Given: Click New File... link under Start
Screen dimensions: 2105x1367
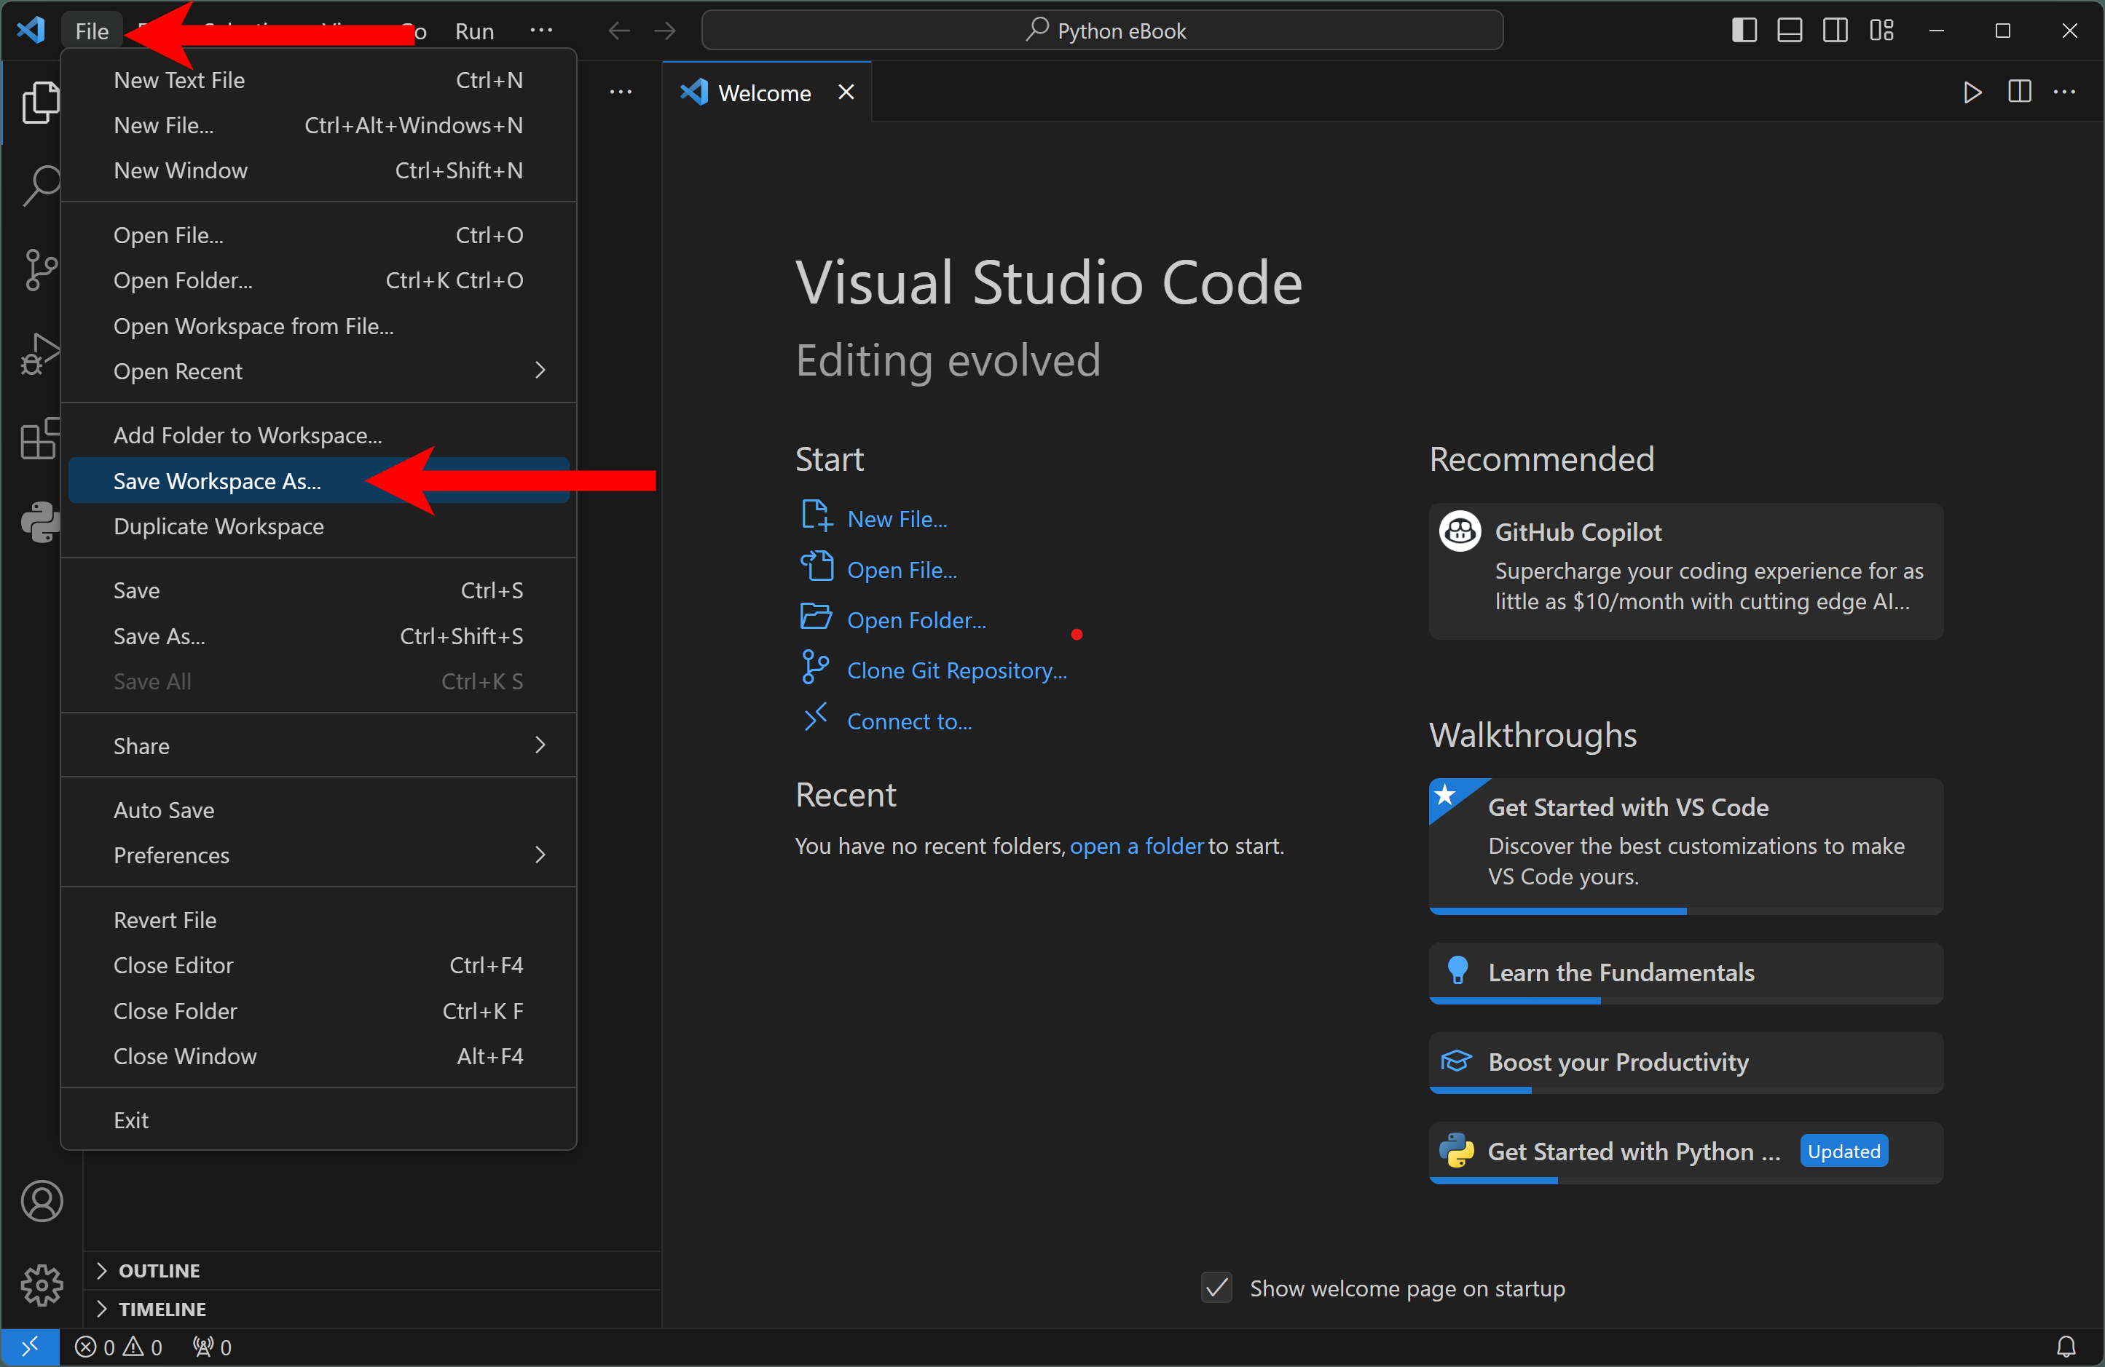Looking at the screenshot, I should 897,520.
